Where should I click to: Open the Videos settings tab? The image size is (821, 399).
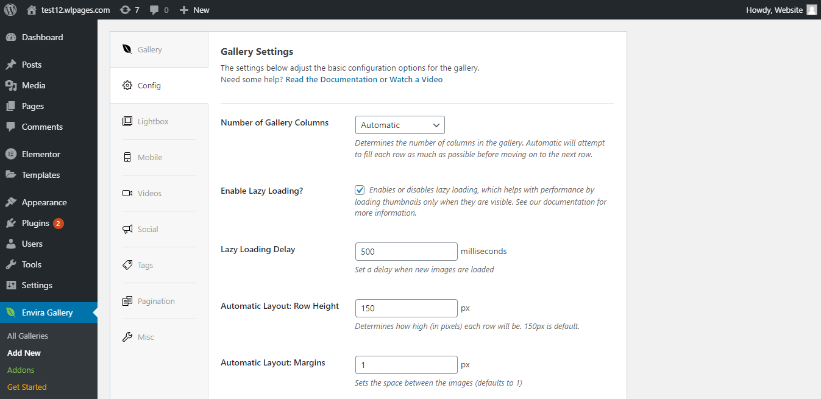click(x=159, y=193)
